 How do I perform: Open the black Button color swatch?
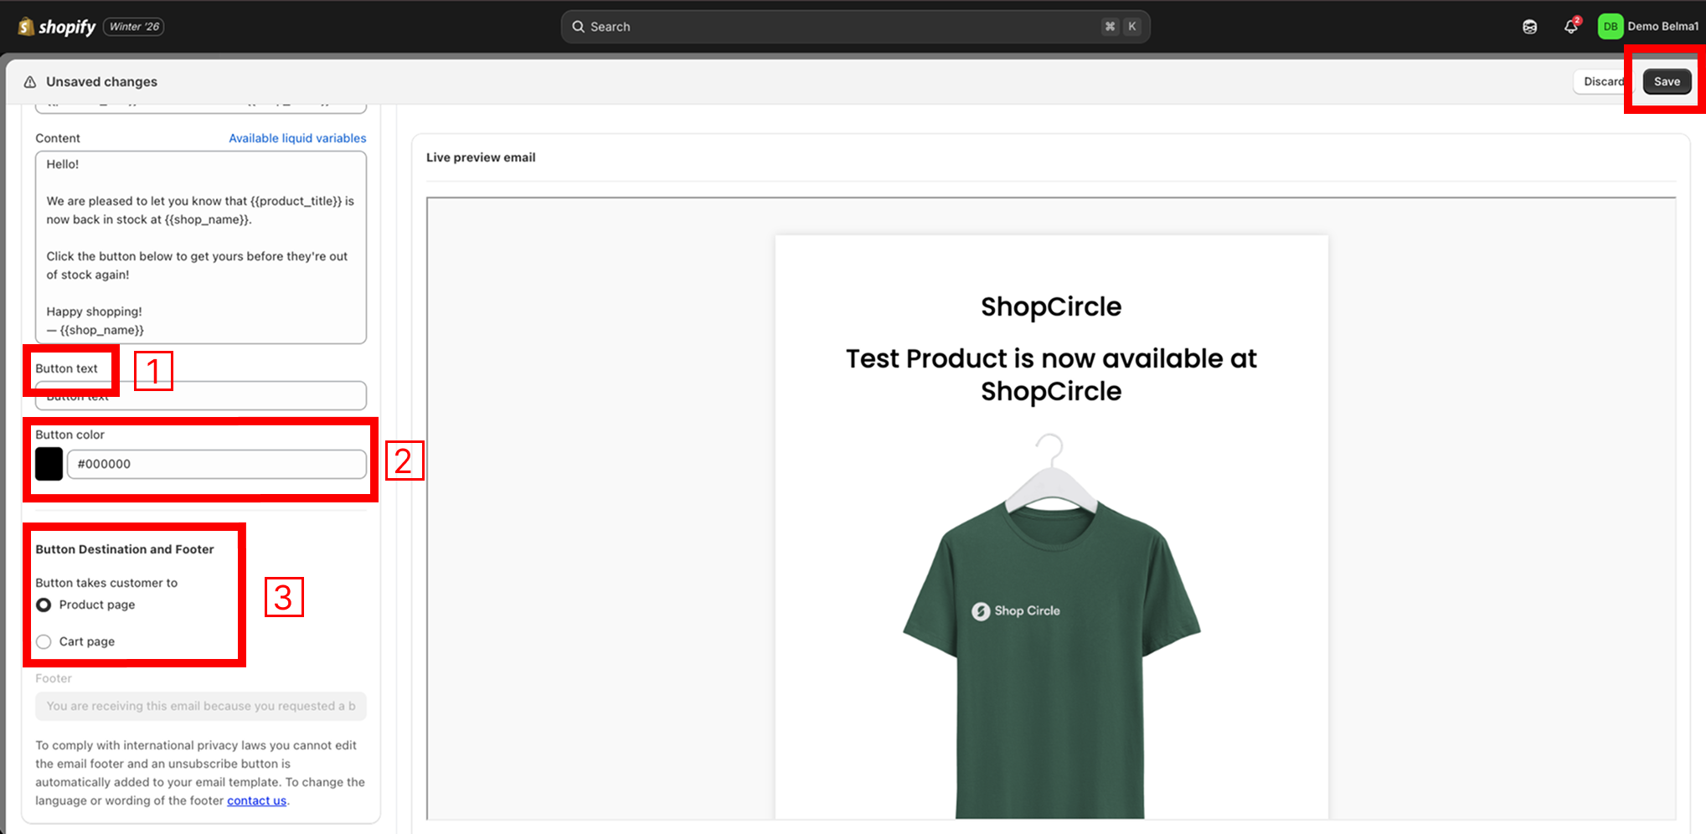pos(49,464)
